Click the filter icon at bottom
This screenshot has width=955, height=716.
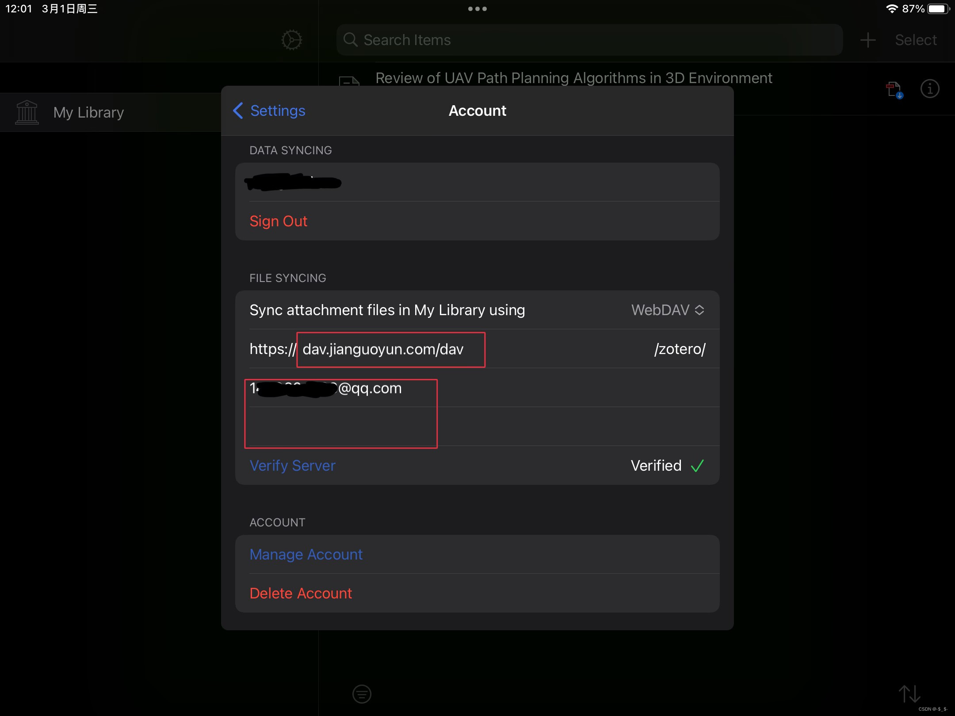(362, 693)
